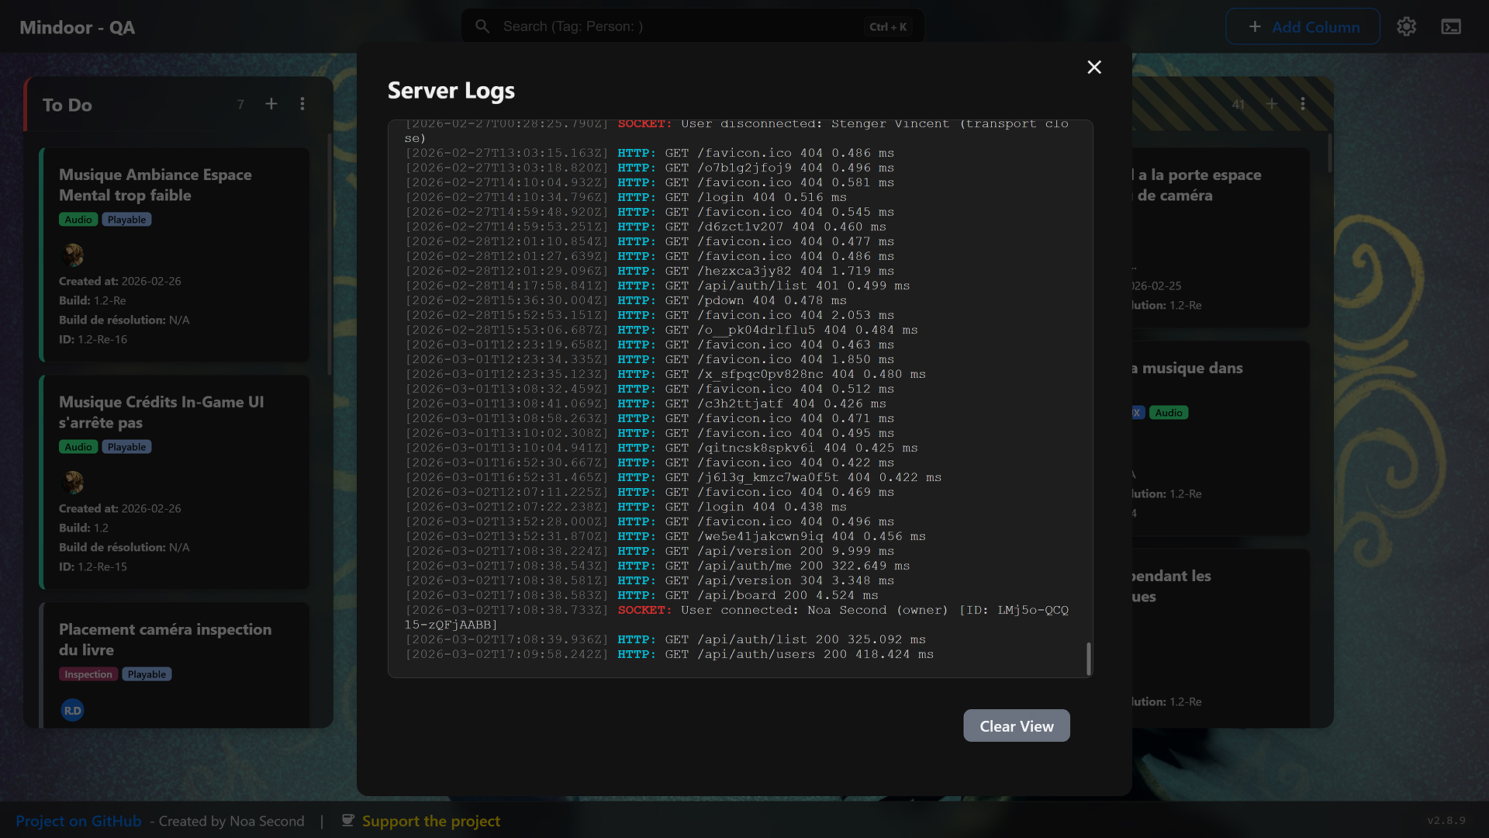Click the Clear View button
Screen dimensions: 1489x838
pyautogui.click(x=1016, y=726)
